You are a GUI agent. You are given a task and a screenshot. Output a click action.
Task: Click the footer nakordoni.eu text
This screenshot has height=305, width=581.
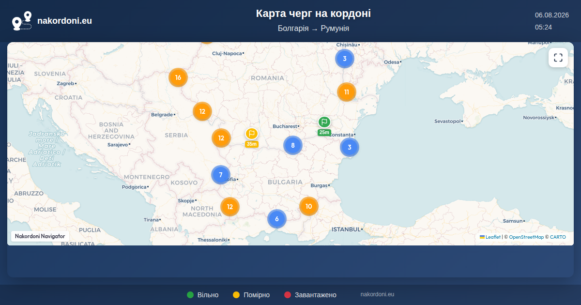377,294
